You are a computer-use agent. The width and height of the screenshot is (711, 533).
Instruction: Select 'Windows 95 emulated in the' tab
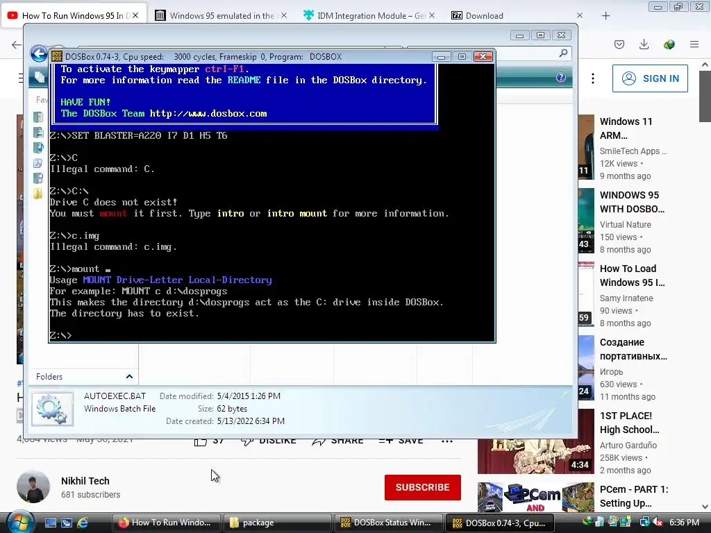pos(221,16)
